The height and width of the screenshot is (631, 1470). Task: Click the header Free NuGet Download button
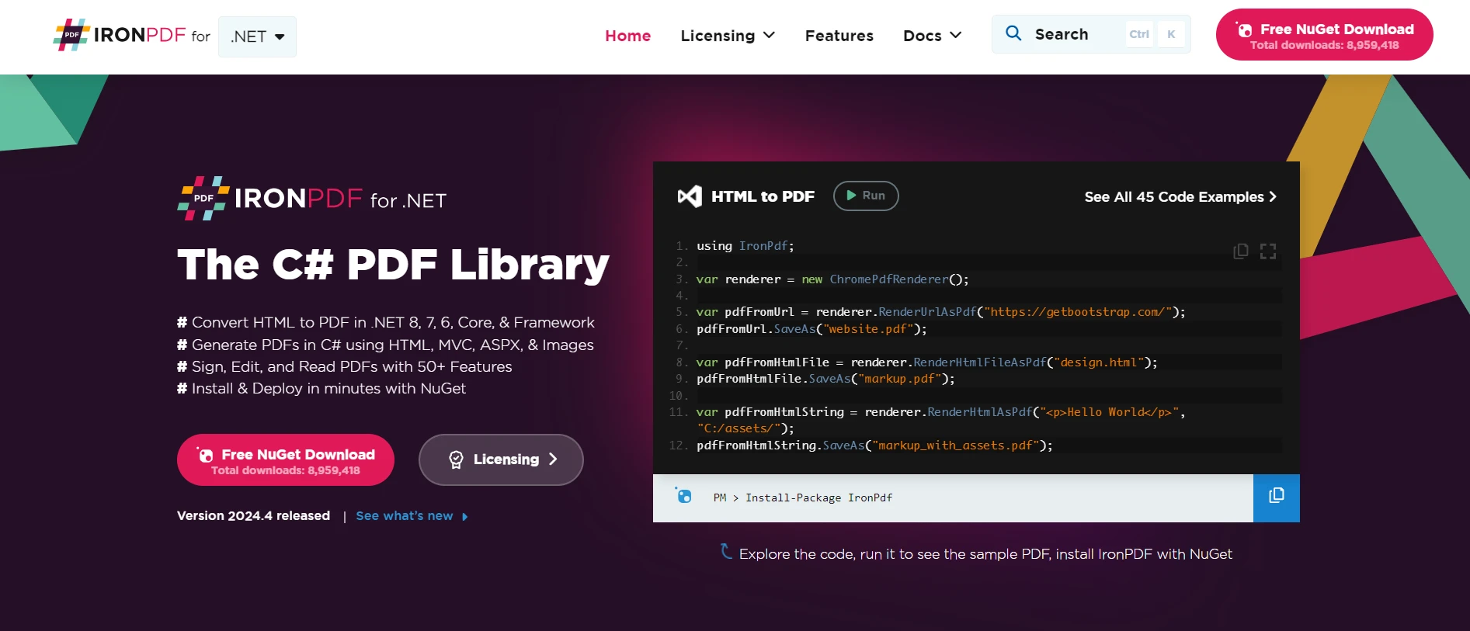1324,35
